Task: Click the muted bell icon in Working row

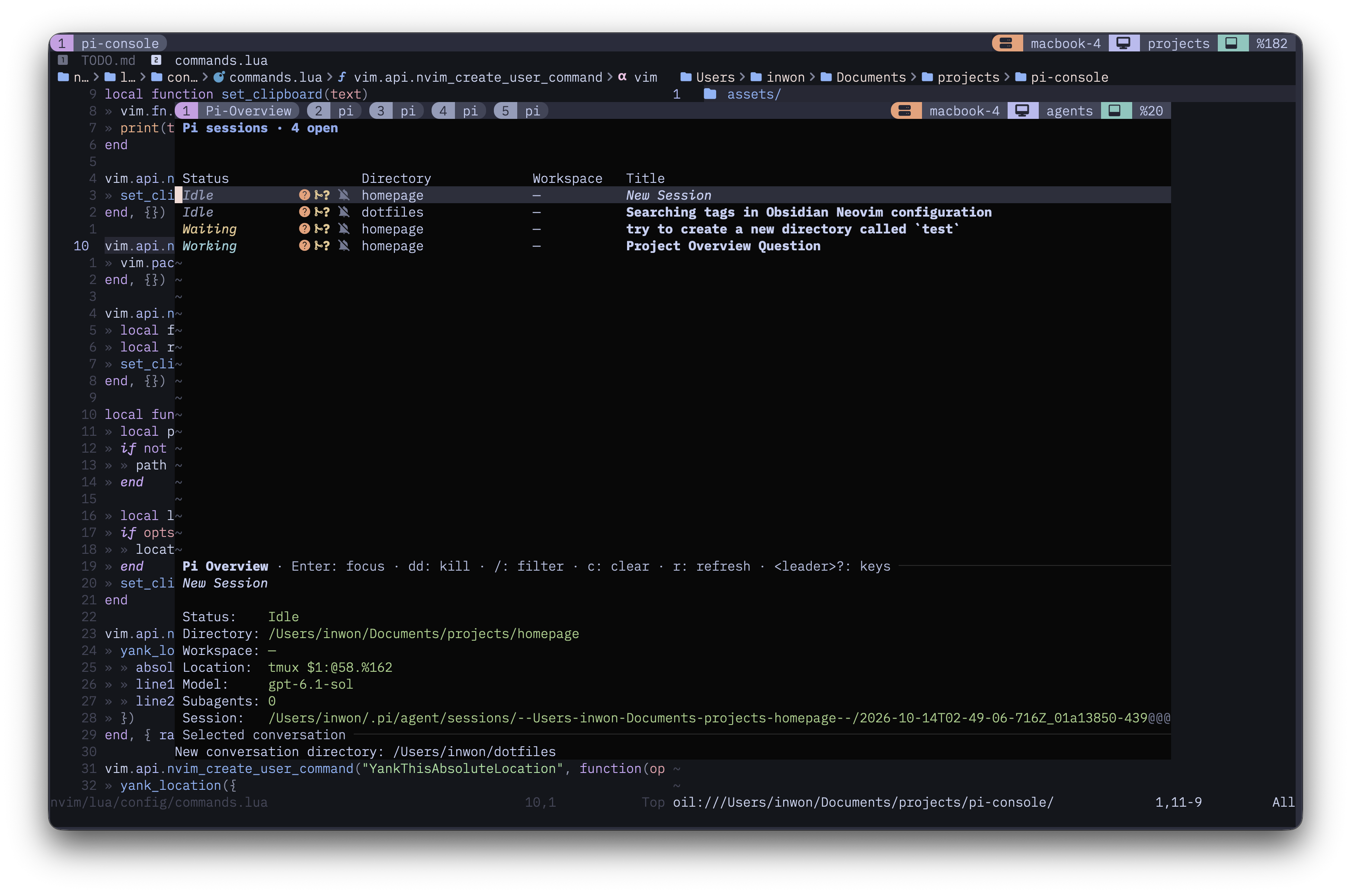Action: coord(344,246)
